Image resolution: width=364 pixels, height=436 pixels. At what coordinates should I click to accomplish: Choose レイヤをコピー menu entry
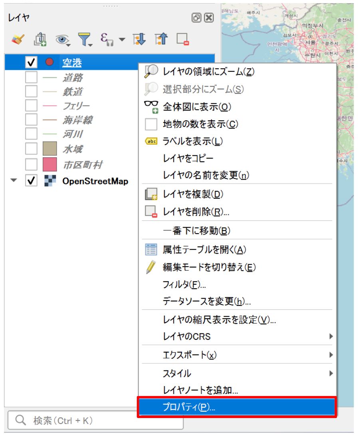tap(237, 158)
